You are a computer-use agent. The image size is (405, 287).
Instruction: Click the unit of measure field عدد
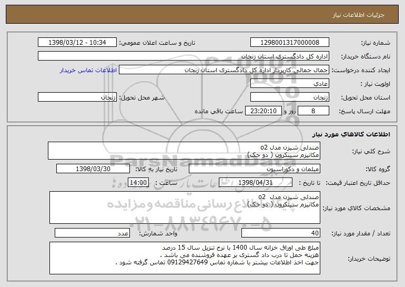(x=92, y=233)
